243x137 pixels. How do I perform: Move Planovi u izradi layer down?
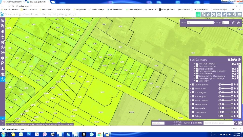(x=235, y=89)
